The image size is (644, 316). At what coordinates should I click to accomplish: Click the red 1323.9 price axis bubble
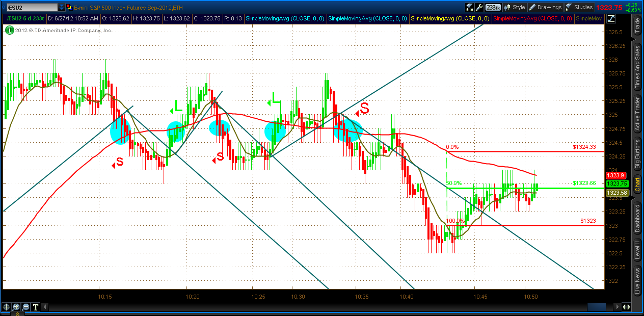(x=615, y=175)
